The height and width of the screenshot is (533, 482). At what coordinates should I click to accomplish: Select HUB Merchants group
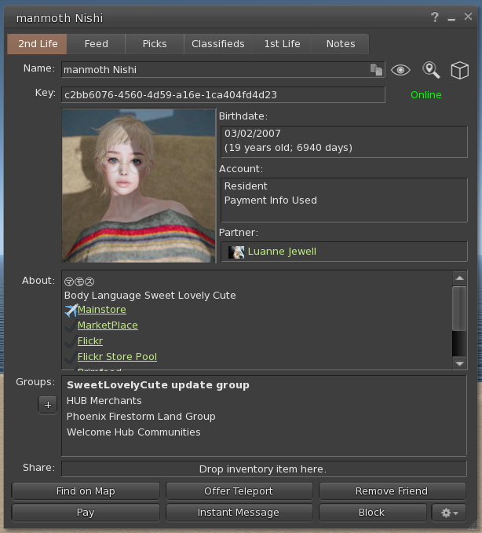click(104, 401)
